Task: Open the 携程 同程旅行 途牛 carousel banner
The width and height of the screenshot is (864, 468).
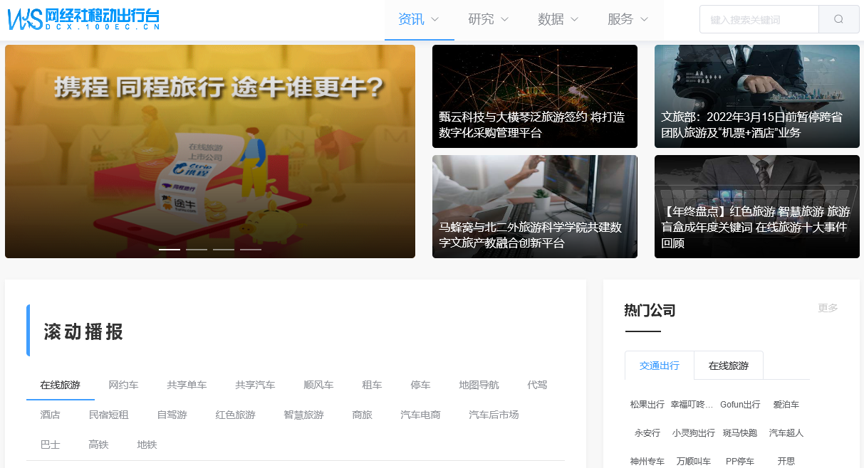Action: [x=210, y=151]
